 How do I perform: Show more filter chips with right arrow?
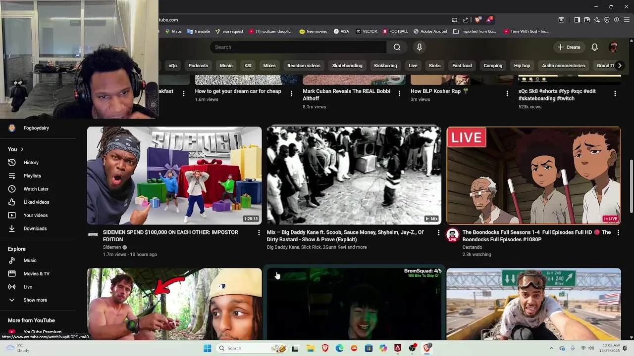coord(620,65)
